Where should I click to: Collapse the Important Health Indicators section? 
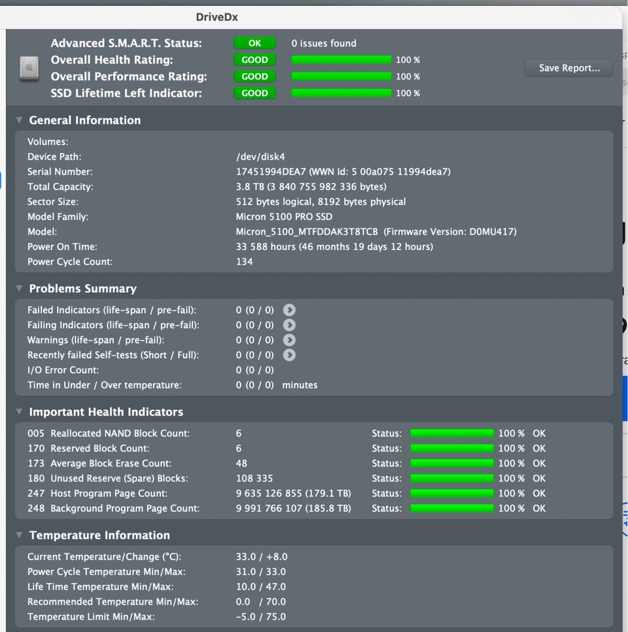tap(19, 412)
